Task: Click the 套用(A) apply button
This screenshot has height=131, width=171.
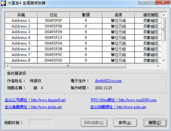Action: 125,123
